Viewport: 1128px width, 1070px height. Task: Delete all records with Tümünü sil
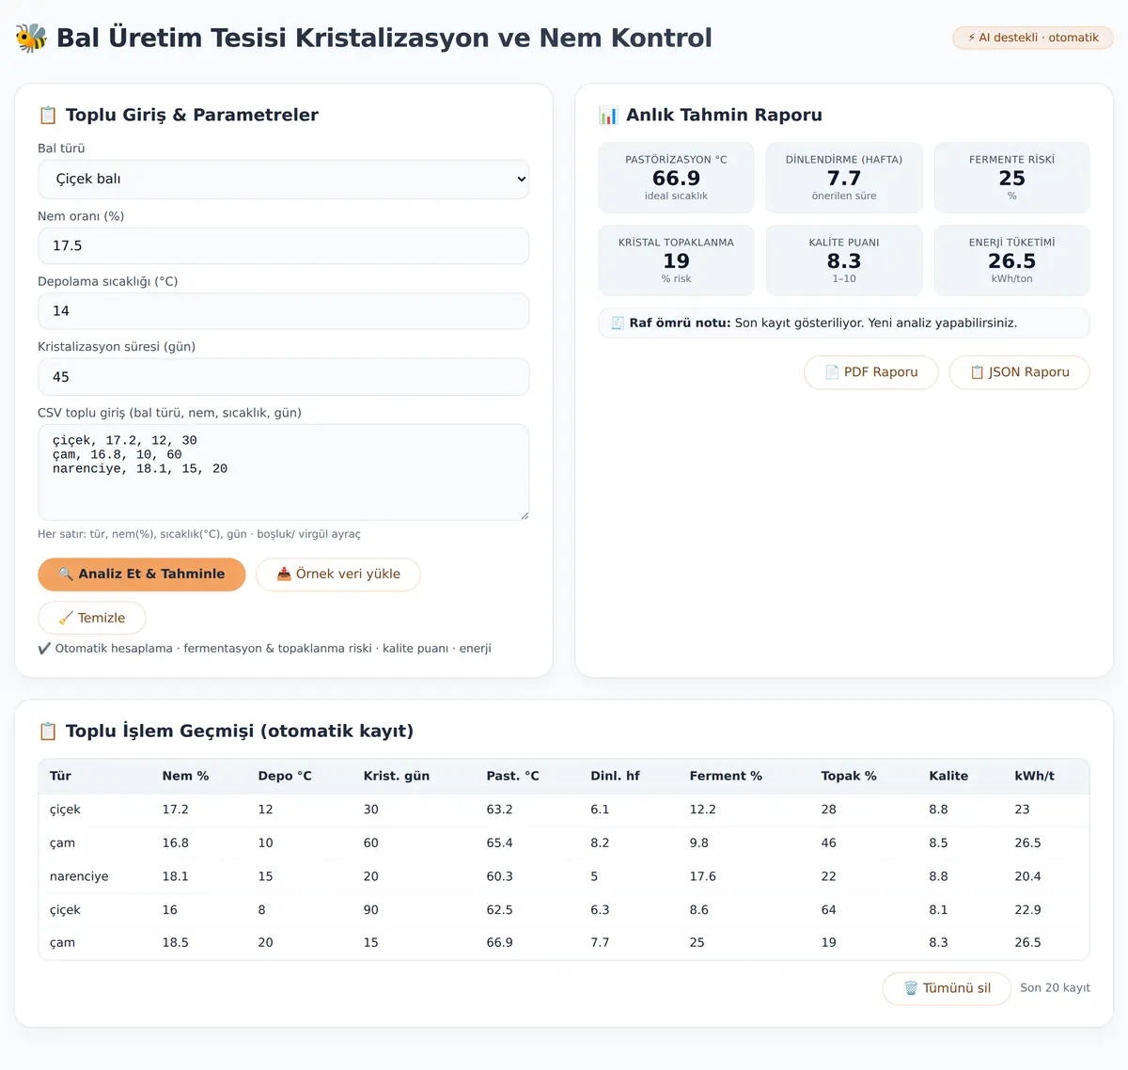(947, 988)
